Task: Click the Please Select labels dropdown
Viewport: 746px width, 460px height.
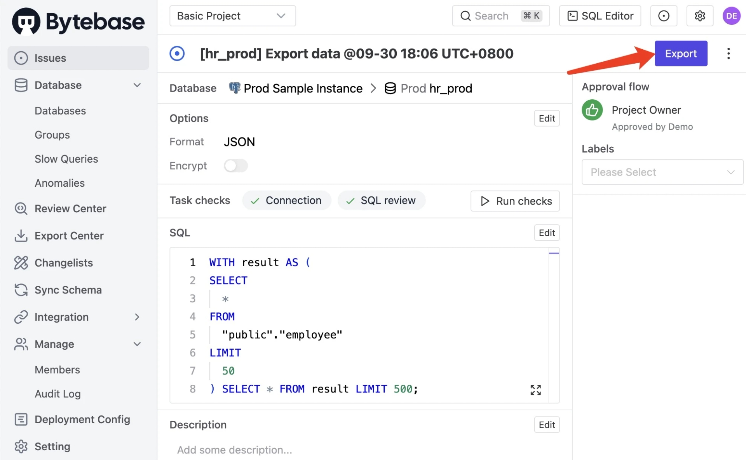Action: [661, 172]
